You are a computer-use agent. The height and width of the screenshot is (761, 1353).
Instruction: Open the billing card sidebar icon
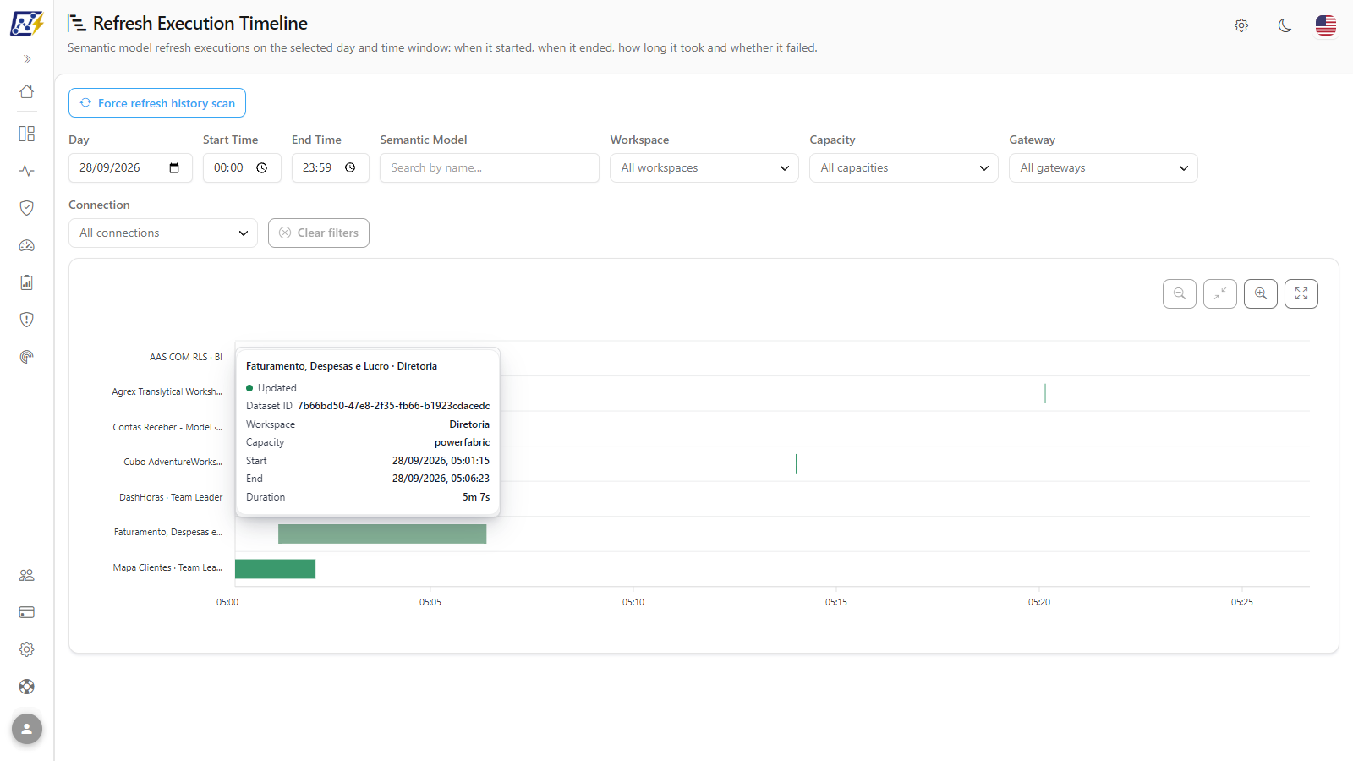tap(27, 612)
